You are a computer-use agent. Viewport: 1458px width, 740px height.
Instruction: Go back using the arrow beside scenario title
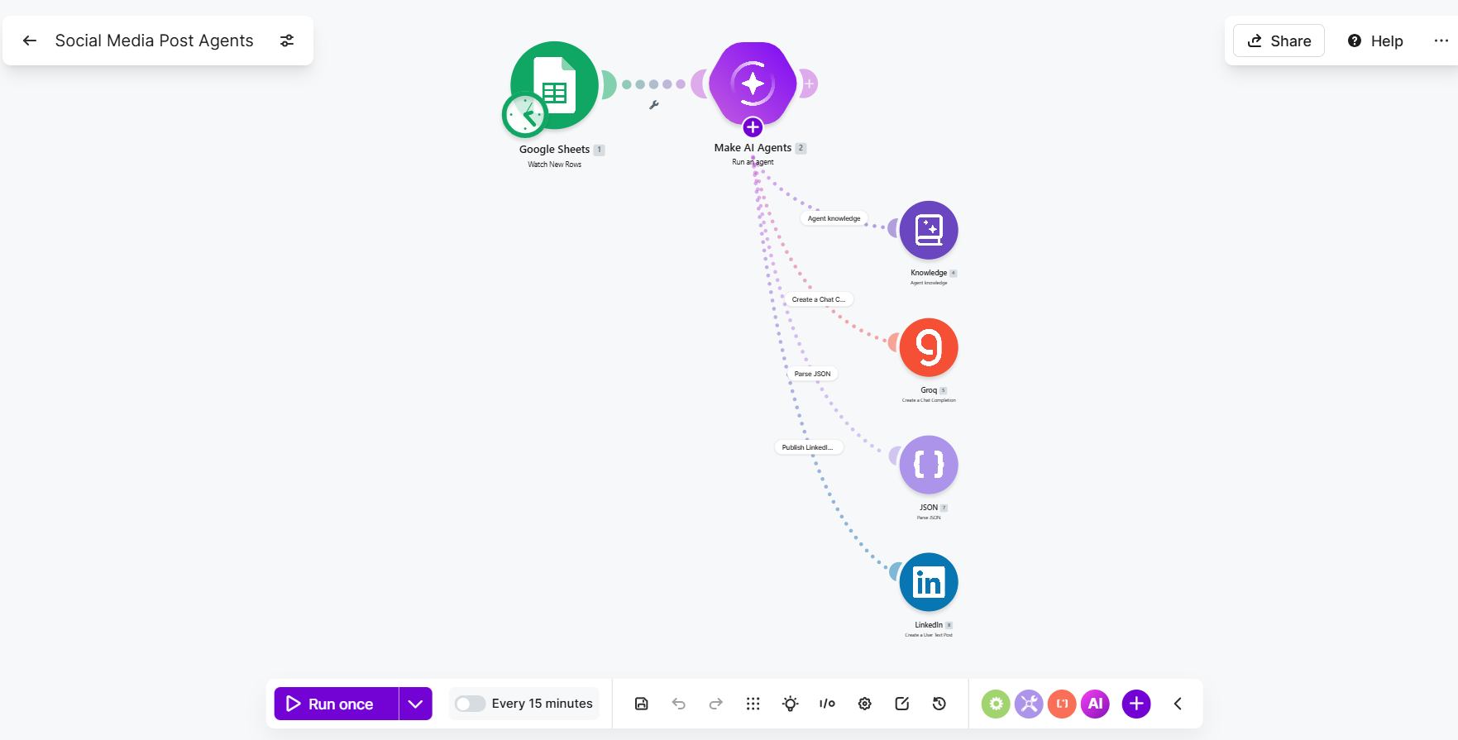(x=30, y=41)
